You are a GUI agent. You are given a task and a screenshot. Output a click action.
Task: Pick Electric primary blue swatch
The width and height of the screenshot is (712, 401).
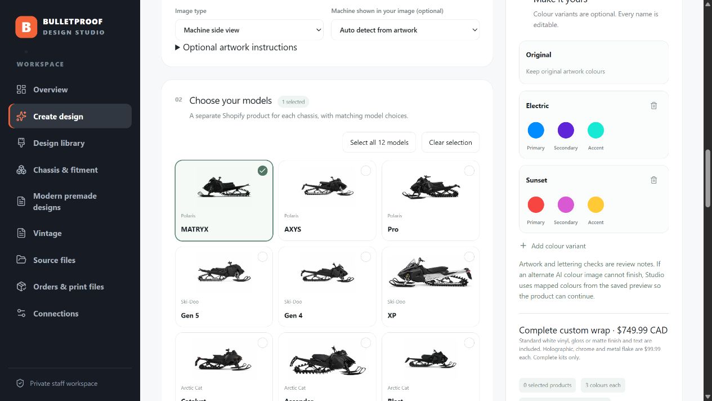(x=536, y=130)
